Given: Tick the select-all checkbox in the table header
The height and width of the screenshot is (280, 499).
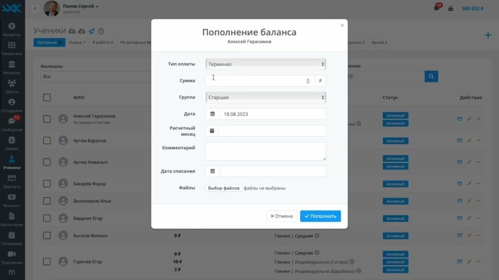Looking at the screenshot, I should (47, 97).
